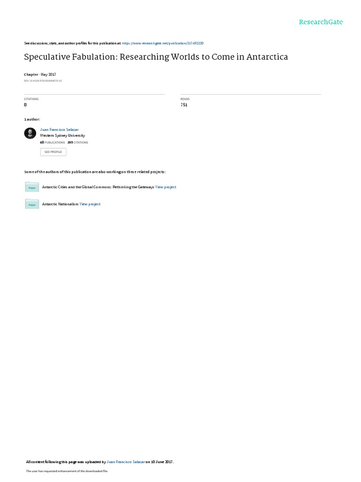
Task: Click the DOI text under Chapter date
Action: click(x=43, y=81)
